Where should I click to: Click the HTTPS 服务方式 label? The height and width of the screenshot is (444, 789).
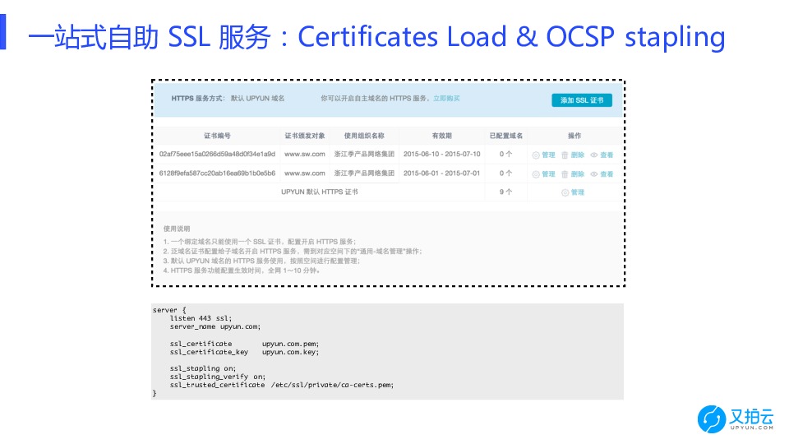198,99
